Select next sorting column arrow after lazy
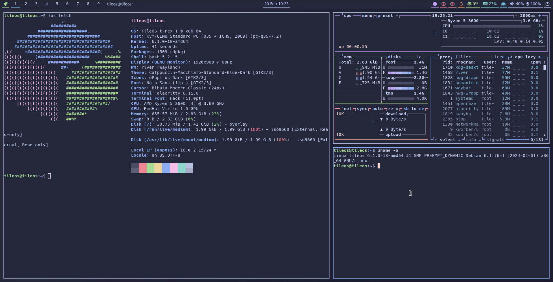 (539, 57)
